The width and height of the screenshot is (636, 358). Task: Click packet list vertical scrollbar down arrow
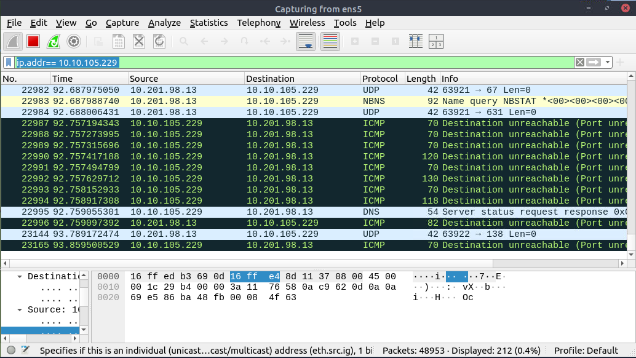pos(631,255)
